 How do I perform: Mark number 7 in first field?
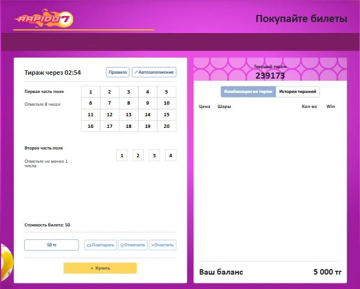point(109,103)
